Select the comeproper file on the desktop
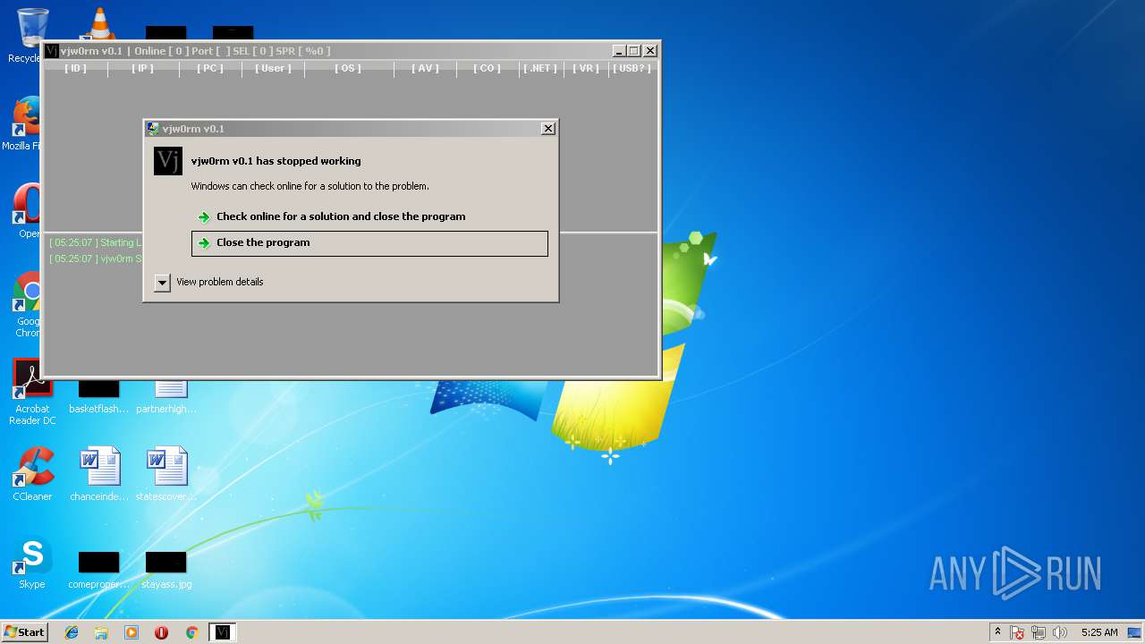Screen dimensions: 1145x644 [x=98, y=571]
